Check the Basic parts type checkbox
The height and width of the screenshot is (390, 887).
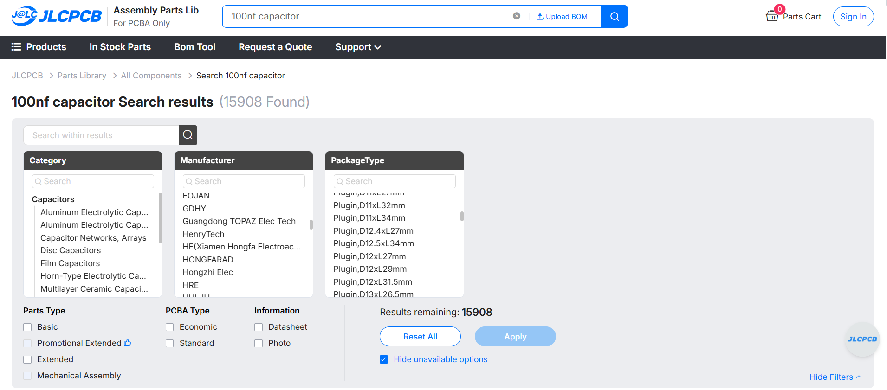27,327
